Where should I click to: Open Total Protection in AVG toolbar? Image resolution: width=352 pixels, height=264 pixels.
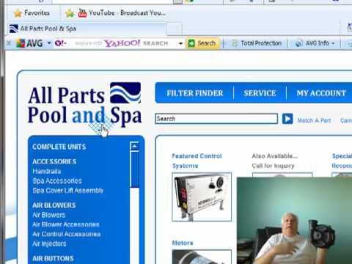pos(257,43)
